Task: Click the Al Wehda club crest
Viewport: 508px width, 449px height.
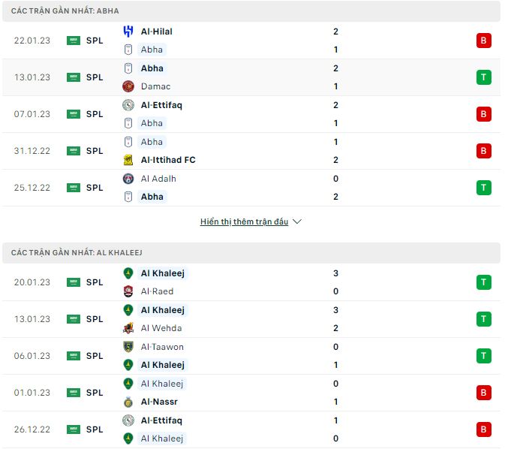Action: (x=128, y=328)
